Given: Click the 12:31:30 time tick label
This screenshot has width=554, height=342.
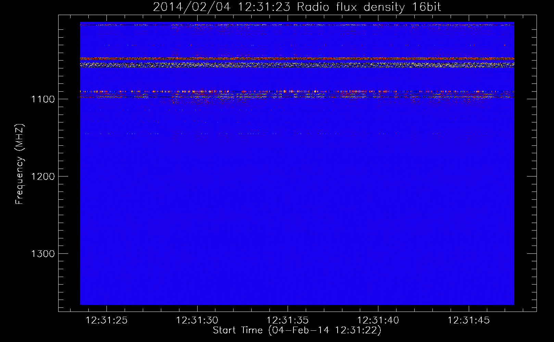Looking at the screenshot, I should coord(197,320).
